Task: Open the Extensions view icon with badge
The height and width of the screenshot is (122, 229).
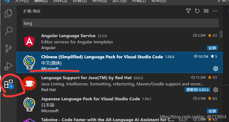Action: (x=9, y=84)
